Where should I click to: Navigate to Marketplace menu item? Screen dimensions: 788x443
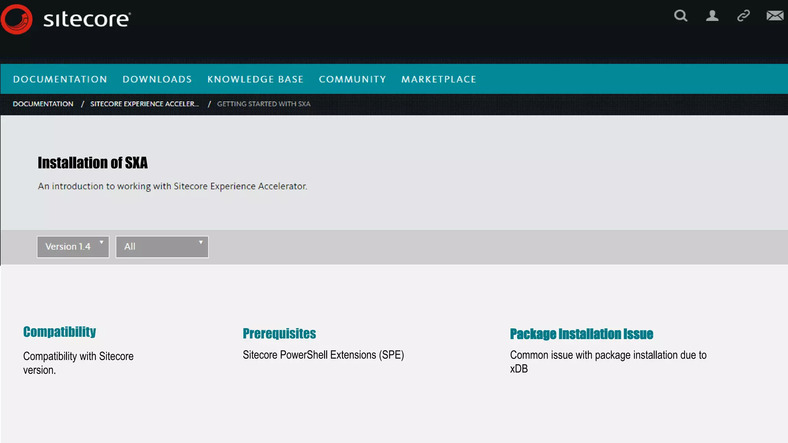tap(439, 79)
